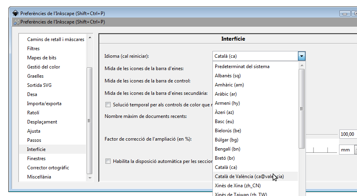Click sidebar scrollbar up arrow
Image resolution: width=357 pixels, height=196 pixels.
pyautogui.click(x=90, y=37)
